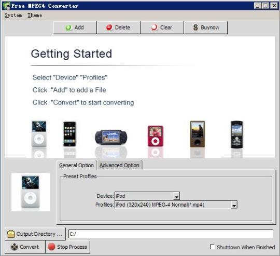Click the 'Preset Profiles' group label
The image size is (280, 256).
point(80,176)
